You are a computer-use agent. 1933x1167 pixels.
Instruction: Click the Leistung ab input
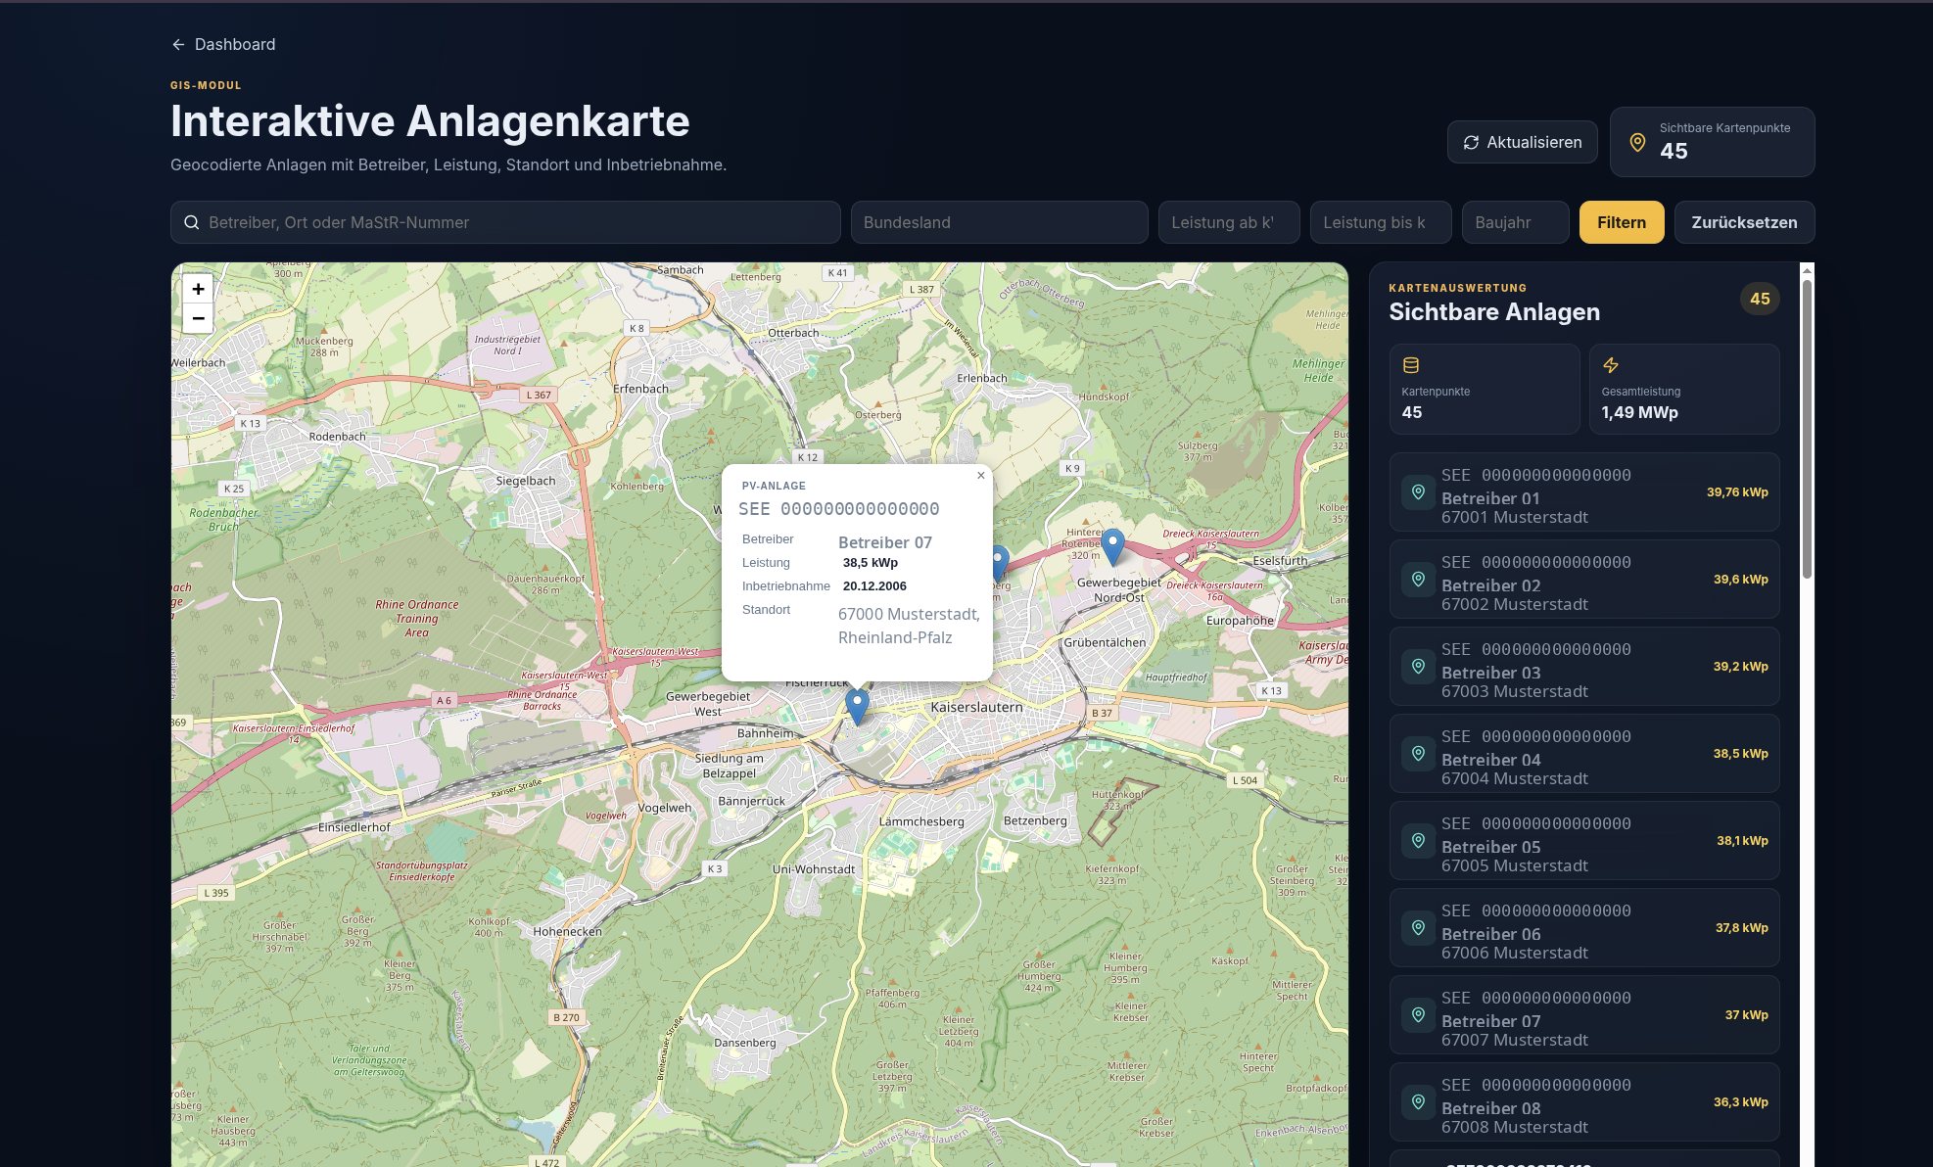click(1229, 222)
